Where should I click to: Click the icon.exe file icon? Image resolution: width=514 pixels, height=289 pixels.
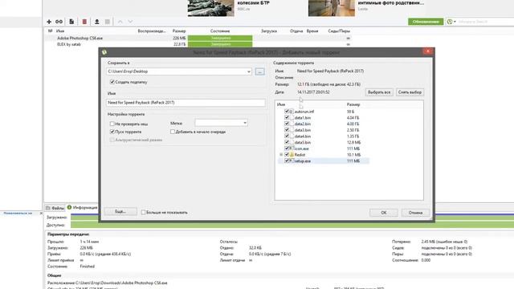click(x=292, y=149)
